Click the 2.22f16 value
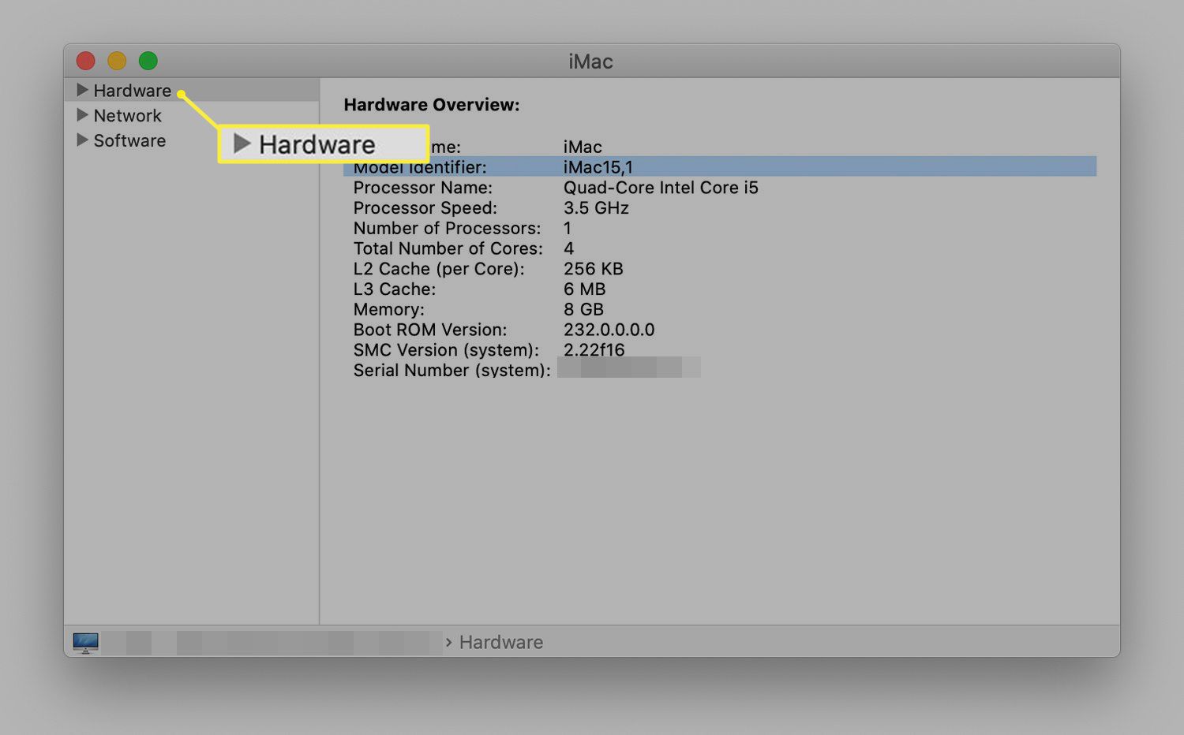Screen dimensions: 1184x735 click(x=594, y=350)
